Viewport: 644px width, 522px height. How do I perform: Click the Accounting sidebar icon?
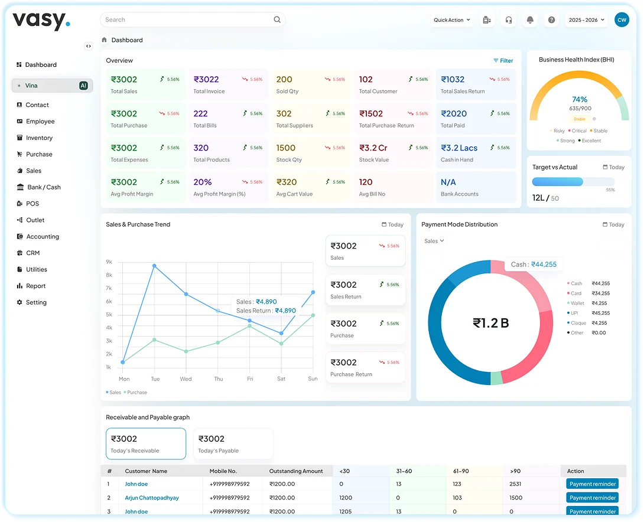(19, 236)
